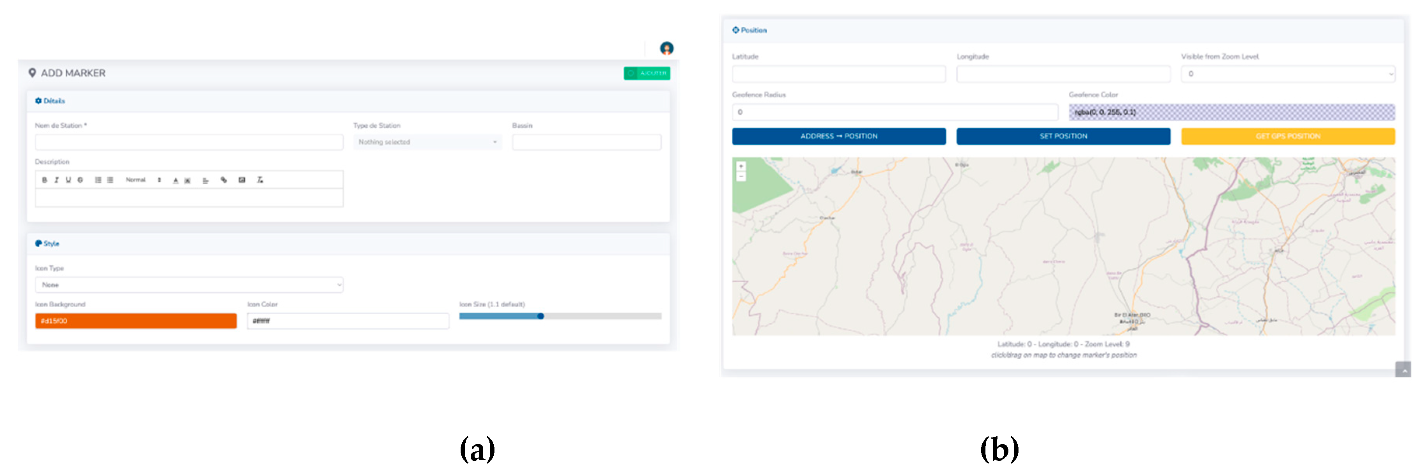Screen dimensions: 1427x474
Task: Open the user avatar menu
Action: click(x=666, y=48)
